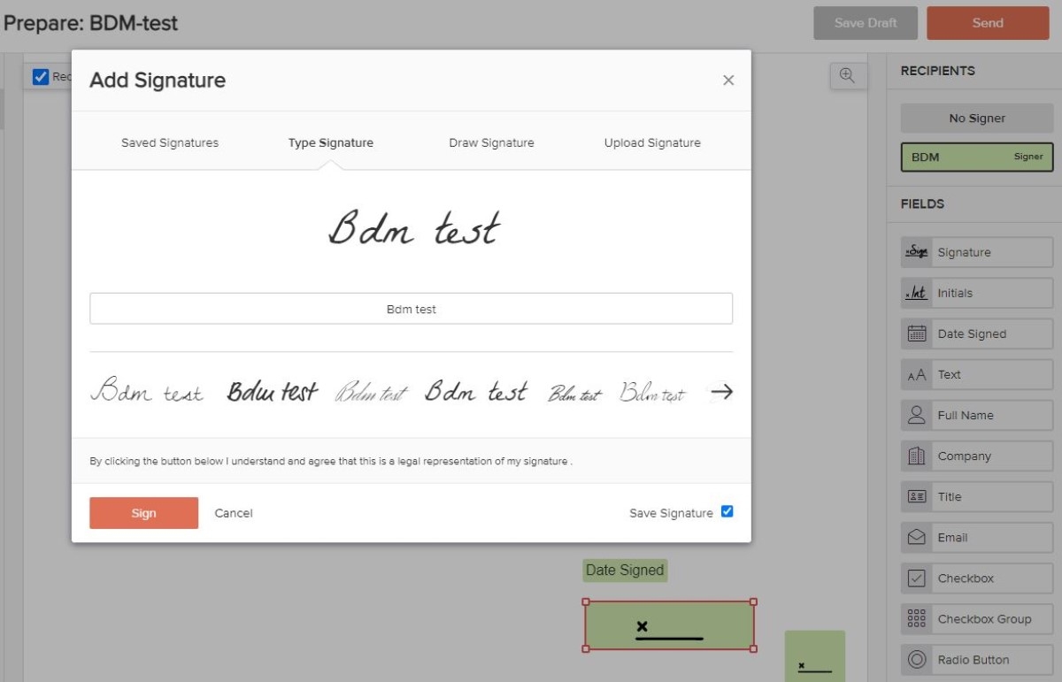
Task: Click the zoom in magnifier icon
Action: coord(847,76)
